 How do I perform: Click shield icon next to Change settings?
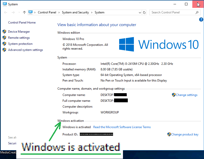pyautogui.click(x=174, y=95)
